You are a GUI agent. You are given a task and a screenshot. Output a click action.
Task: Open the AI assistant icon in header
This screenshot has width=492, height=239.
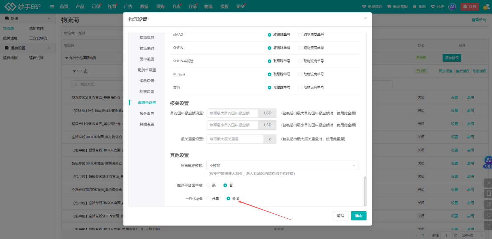point(452,6)
